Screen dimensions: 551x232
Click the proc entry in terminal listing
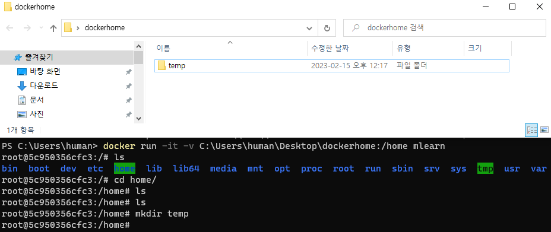tap(311, 169)
